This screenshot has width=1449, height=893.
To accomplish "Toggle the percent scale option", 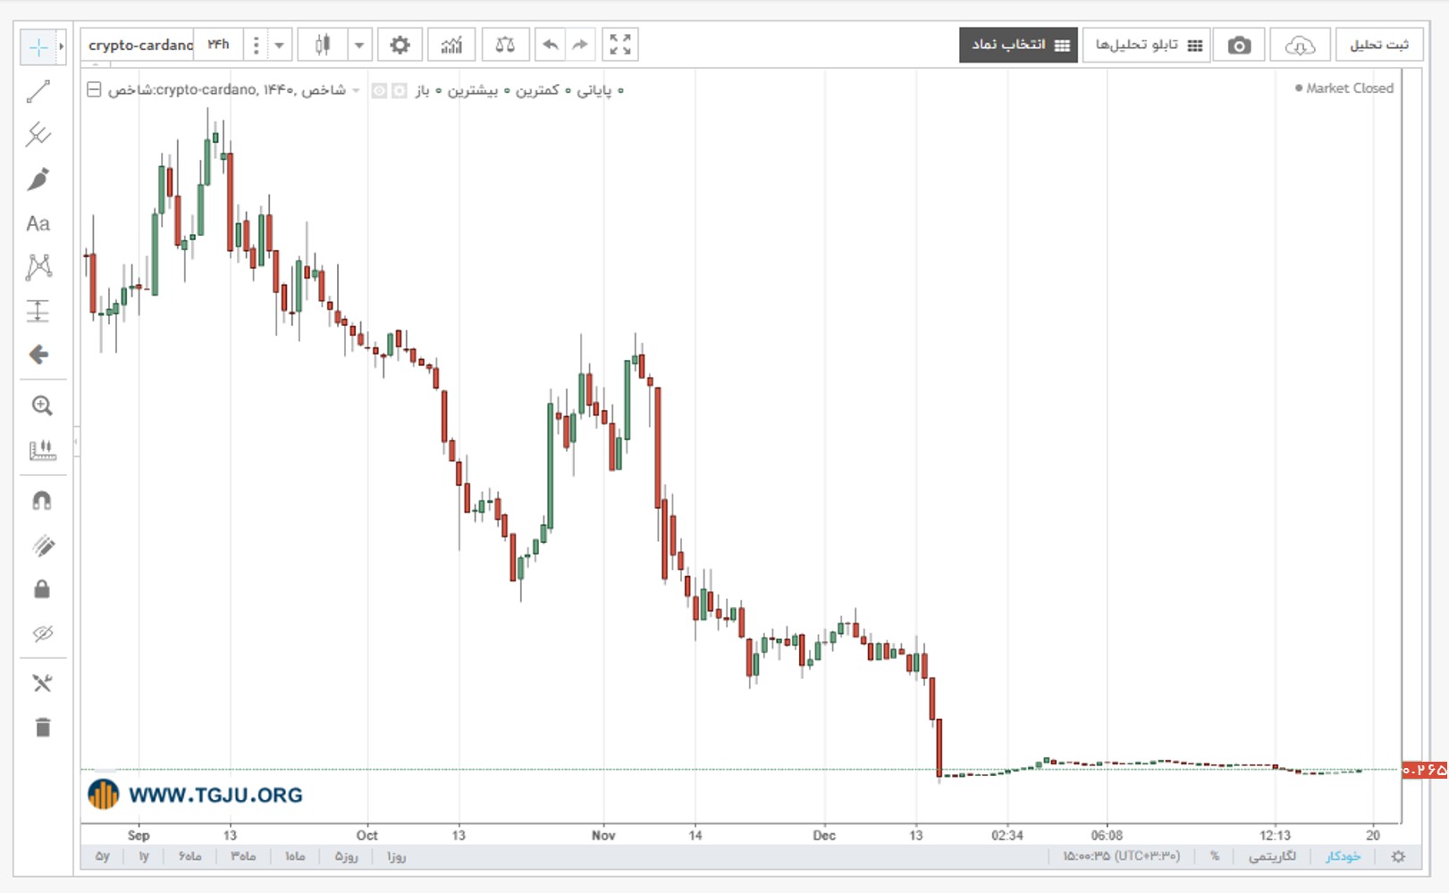I will (1215, 856).
